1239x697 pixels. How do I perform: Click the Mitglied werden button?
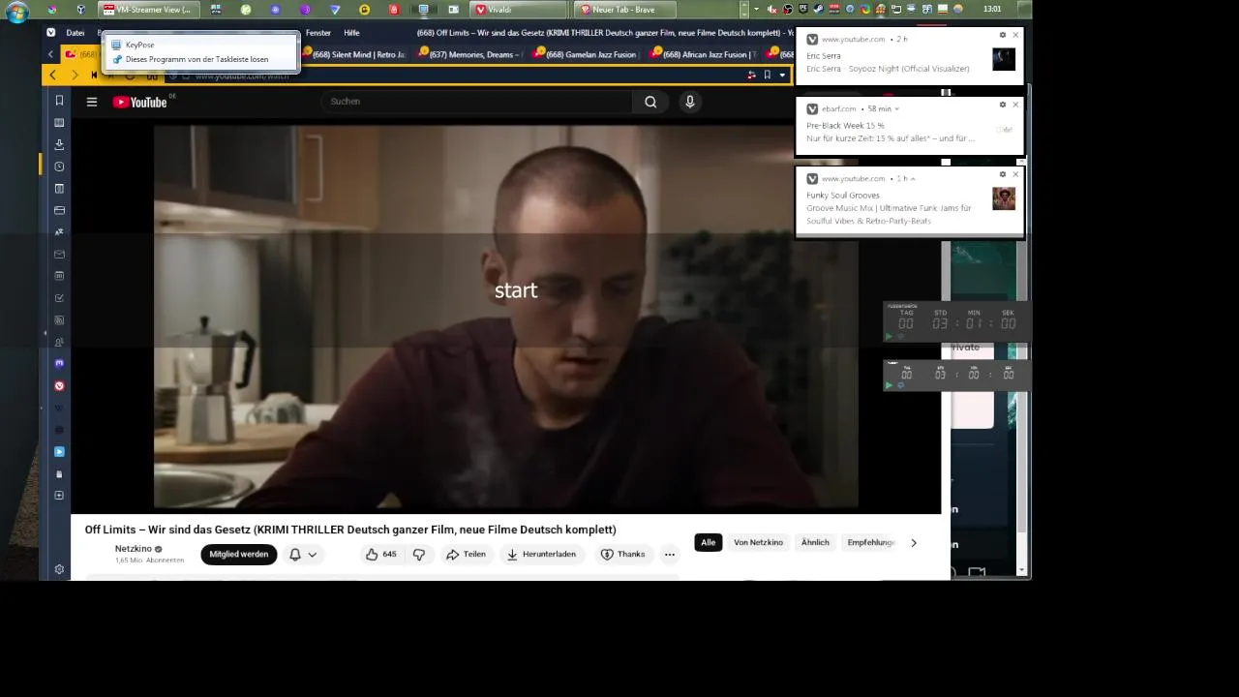[x=239, y=554]
